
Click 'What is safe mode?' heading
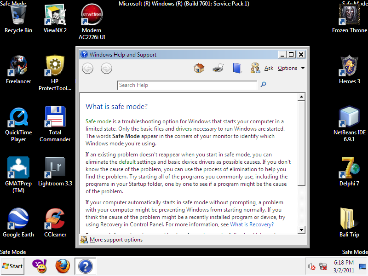[x=117, y=107]
